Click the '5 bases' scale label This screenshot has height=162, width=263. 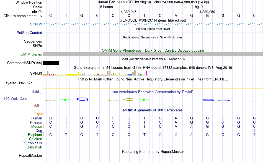coord(107,7)
